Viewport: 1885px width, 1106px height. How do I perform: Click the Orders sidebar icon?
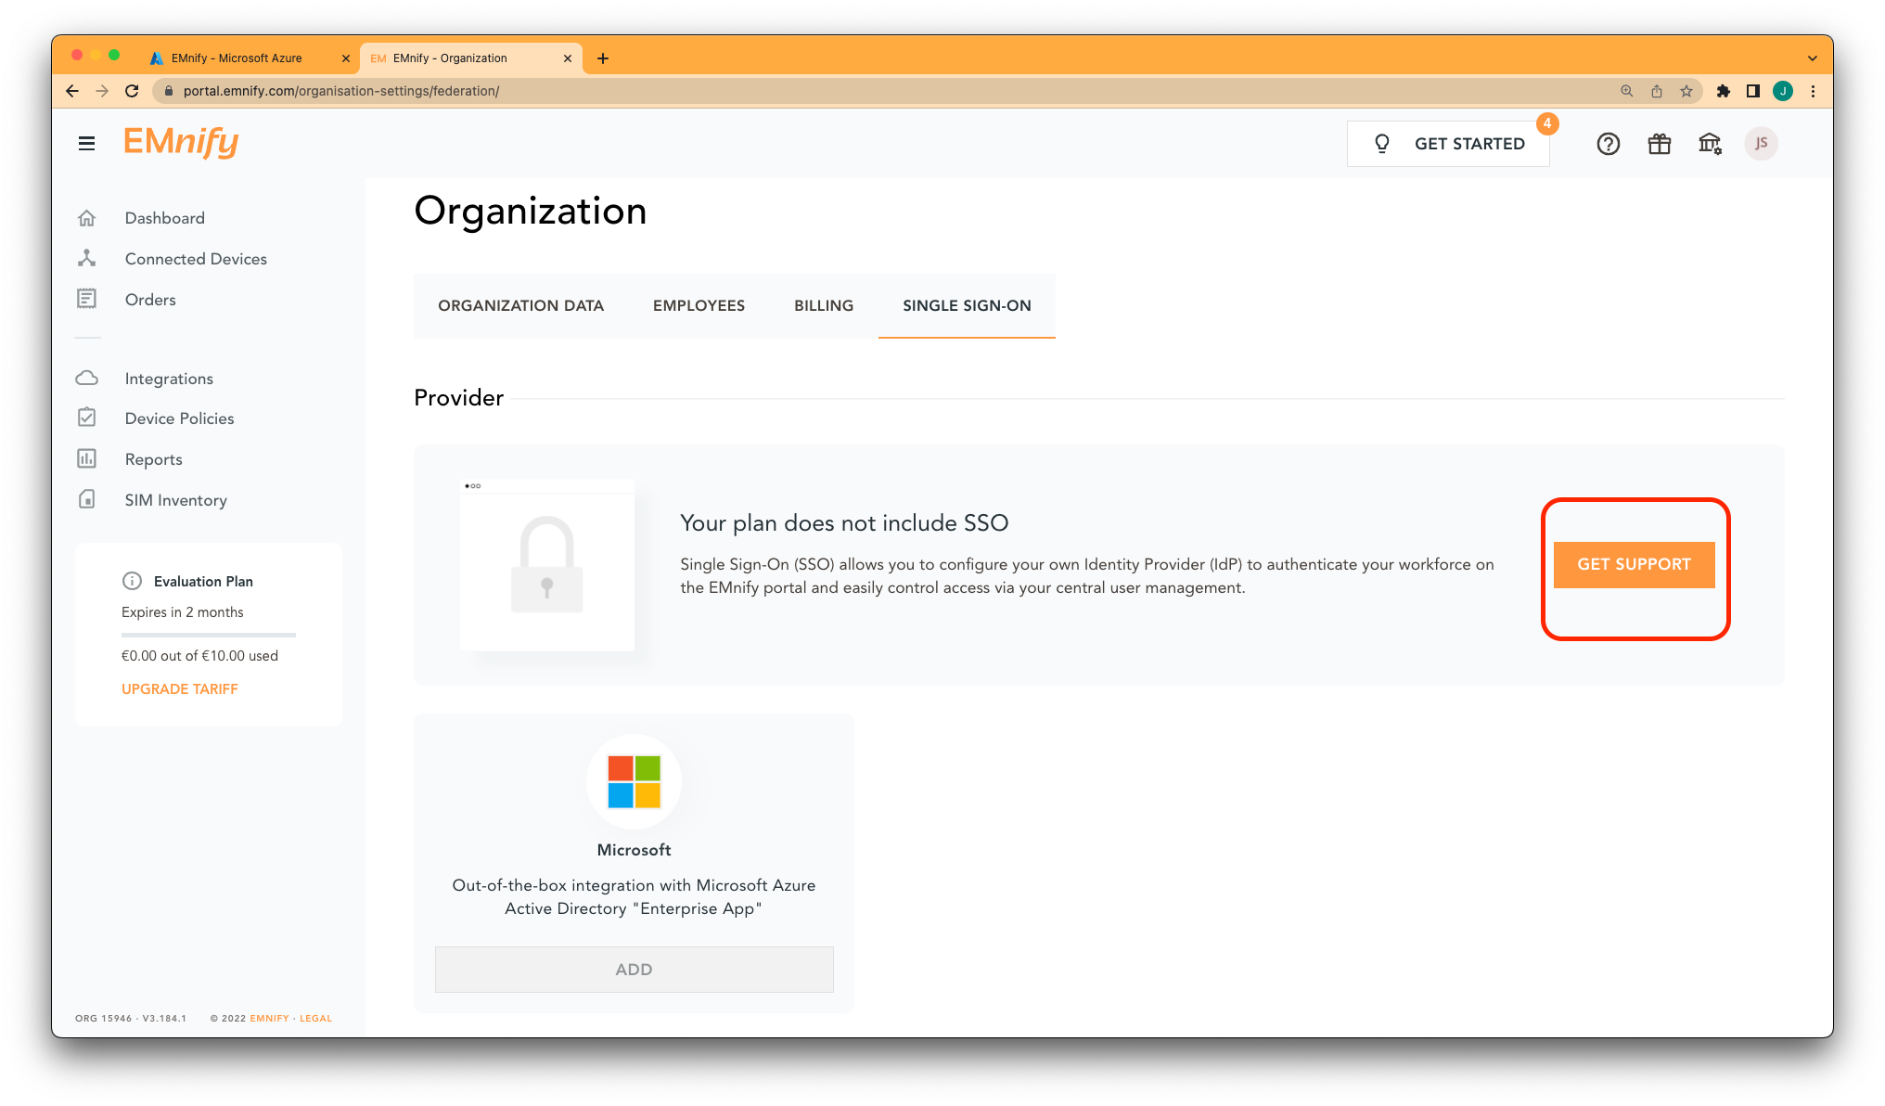tap(87, 299)
